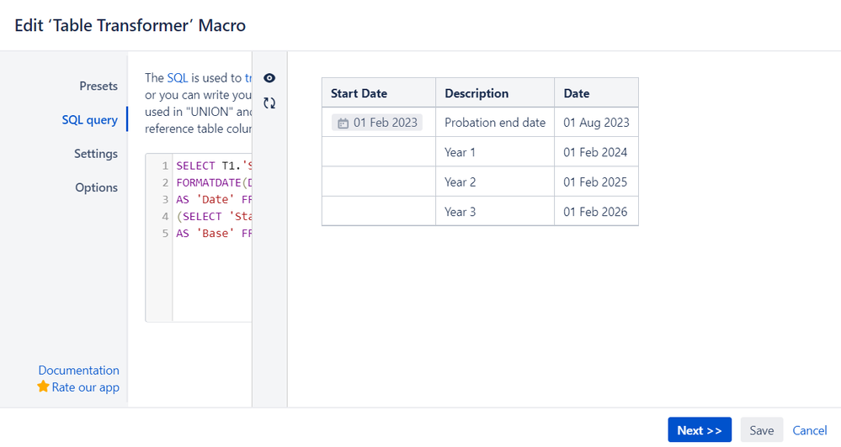This screenshot has width=841, height=447.
Task: Select the Options tab
Action: 96,187
